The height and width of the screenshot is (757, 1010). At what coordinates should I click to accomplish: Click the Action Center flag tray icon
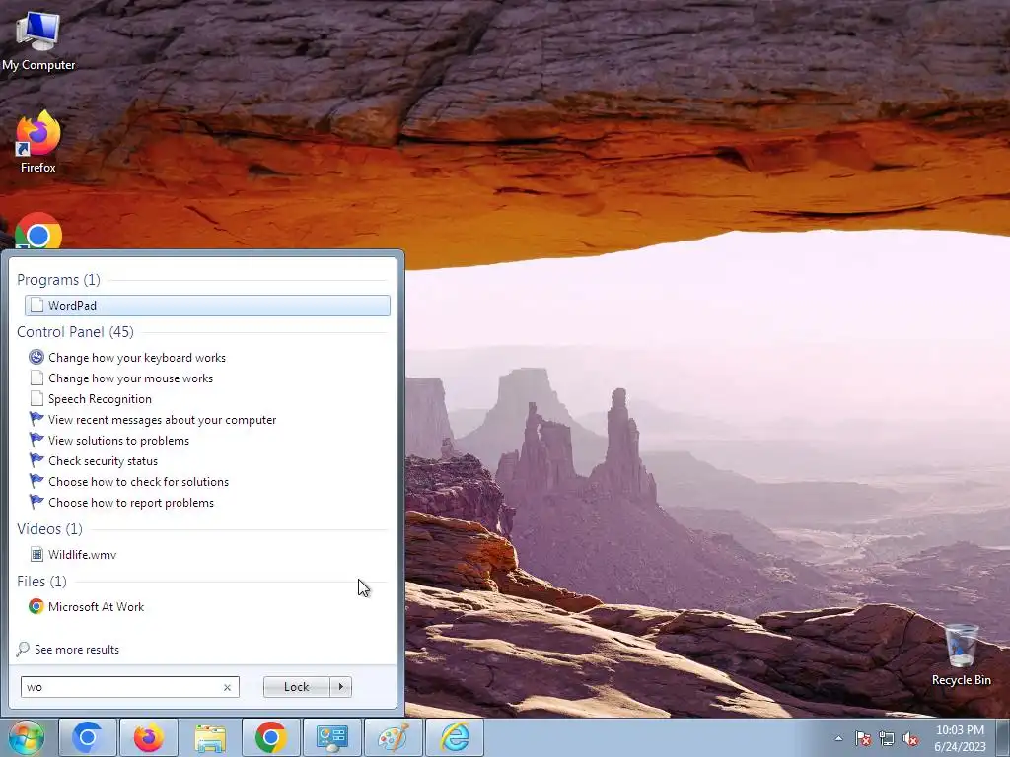[863, 738]
